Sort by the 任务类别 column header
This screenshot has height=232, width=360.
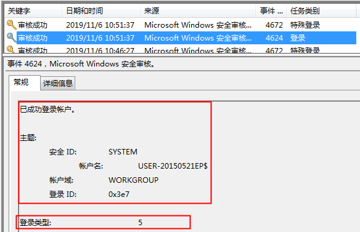click(321, 11)
